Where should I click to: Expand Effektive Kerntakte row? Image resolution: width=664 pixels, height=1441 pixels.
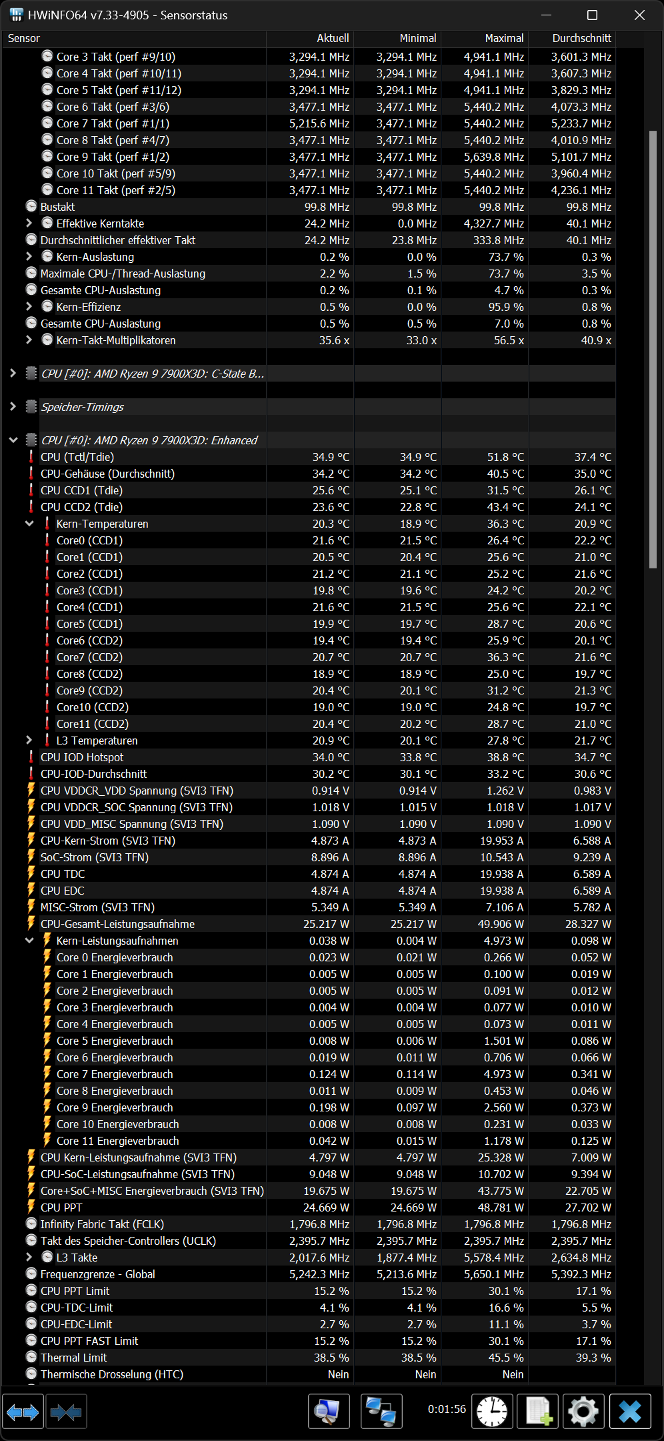(x=29, y=223)
